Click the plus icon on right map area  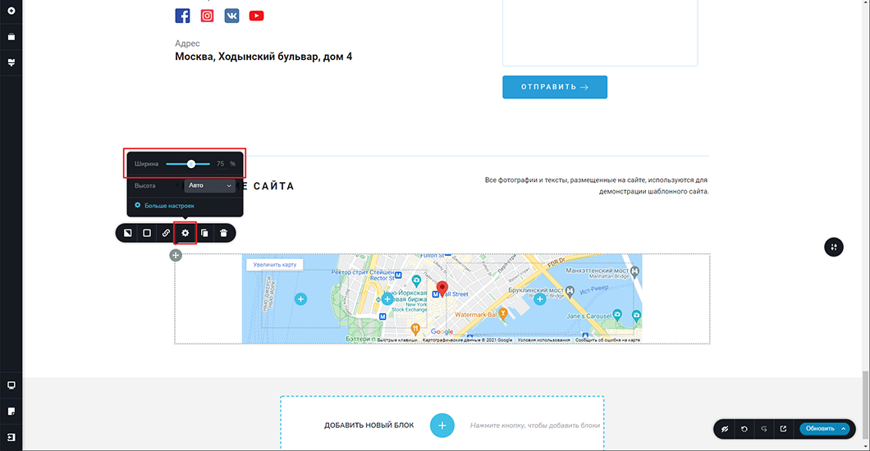click(539, 299)
